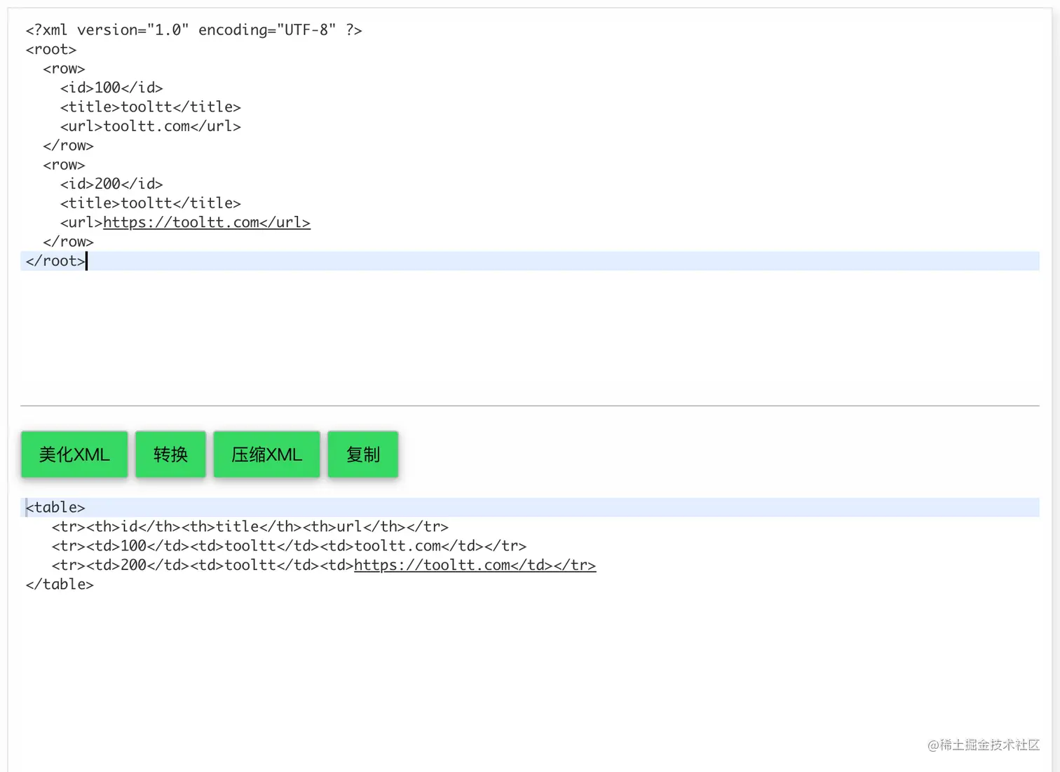Click the 美化XML button

74,454
